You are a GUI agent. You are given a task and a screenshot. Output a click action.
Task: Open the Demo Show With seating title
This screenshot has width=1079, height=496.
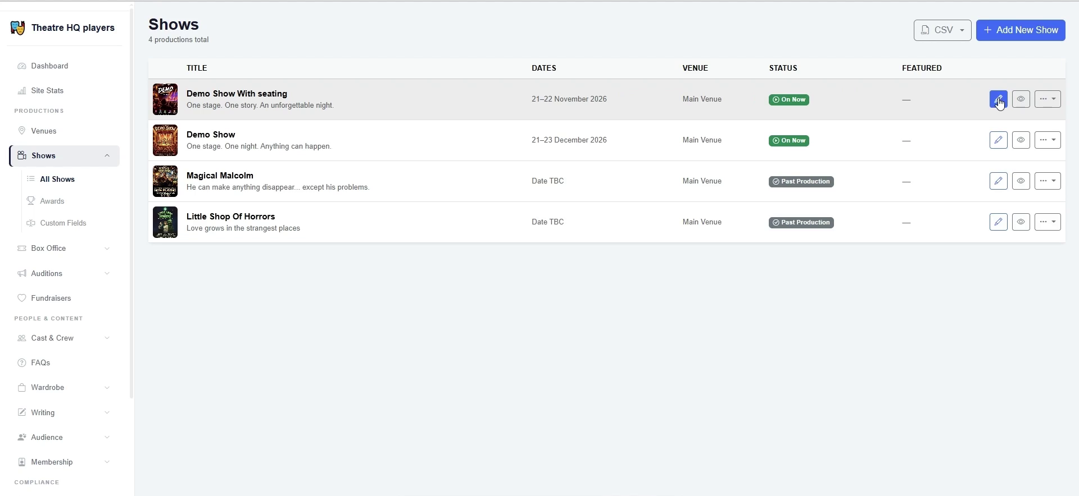(237, 94)
